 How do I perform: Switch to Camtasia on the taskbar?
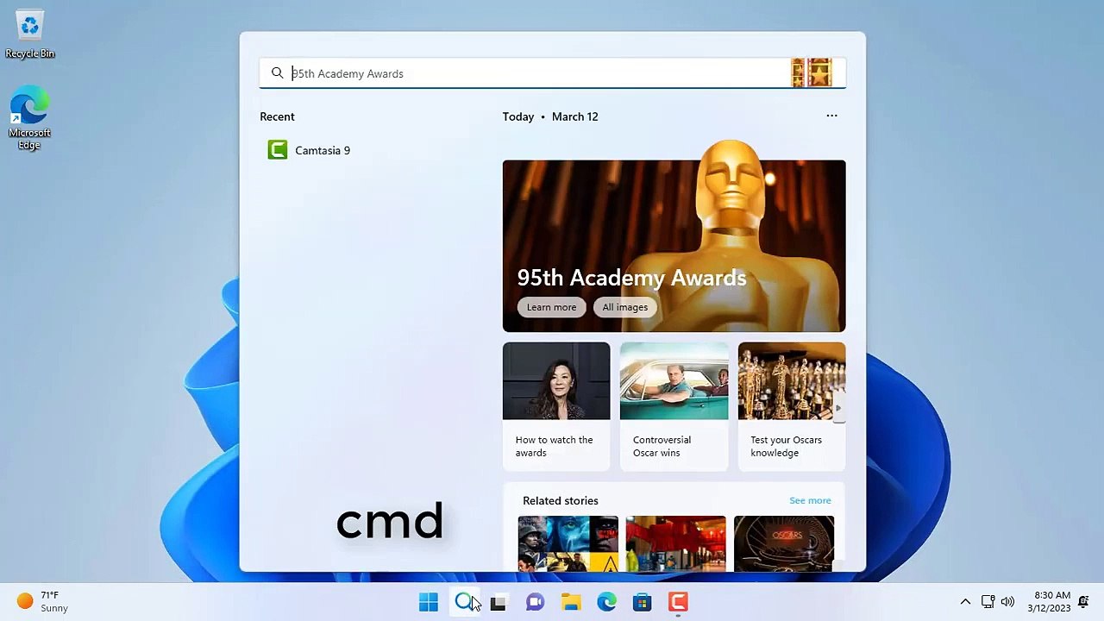point(678,602)
